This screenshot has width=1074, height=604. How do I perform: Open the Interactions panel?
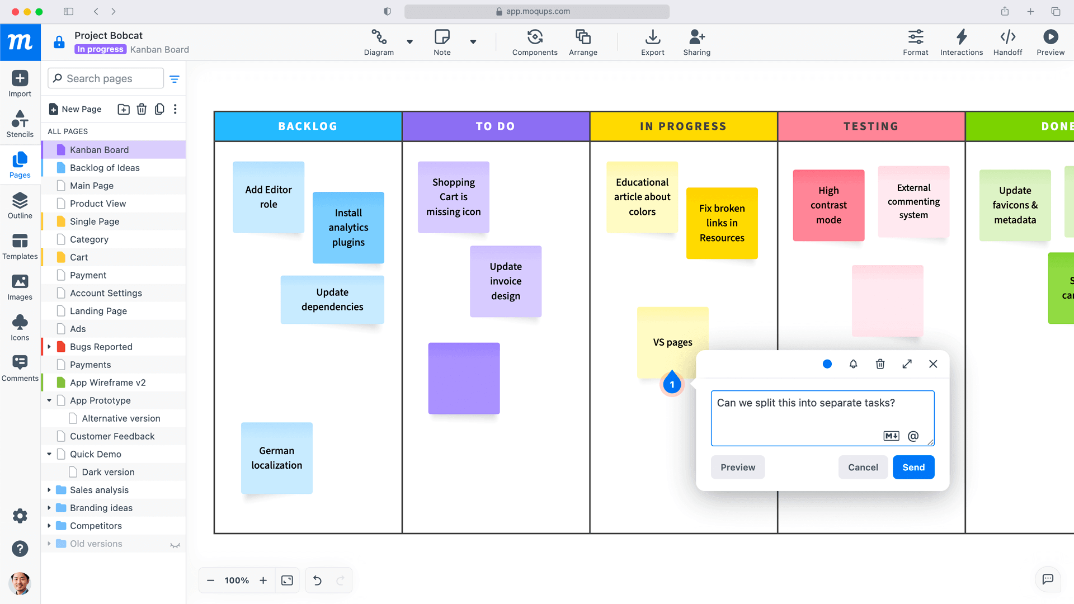[961, 43]
